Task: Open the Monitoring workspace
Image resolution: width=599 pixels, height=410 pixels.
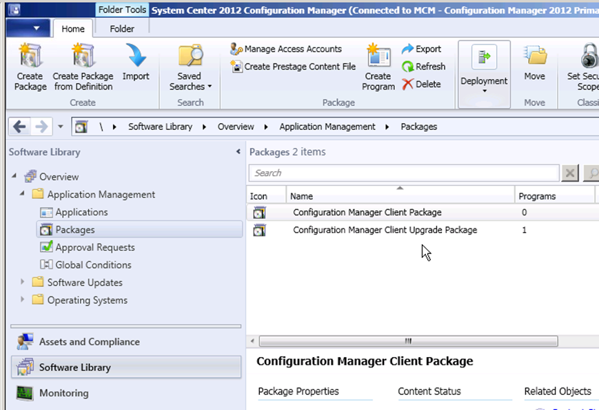Action: [126, 393]
